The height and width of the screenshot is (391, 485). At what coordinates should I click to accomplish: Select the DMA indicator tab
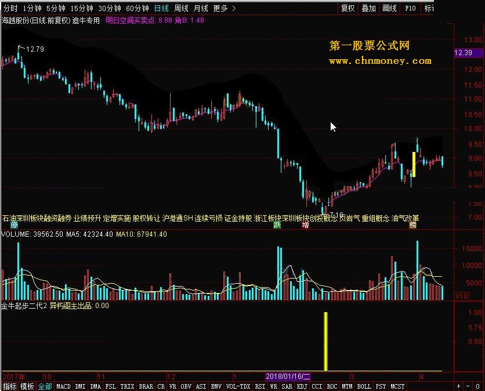click(96, 386)
